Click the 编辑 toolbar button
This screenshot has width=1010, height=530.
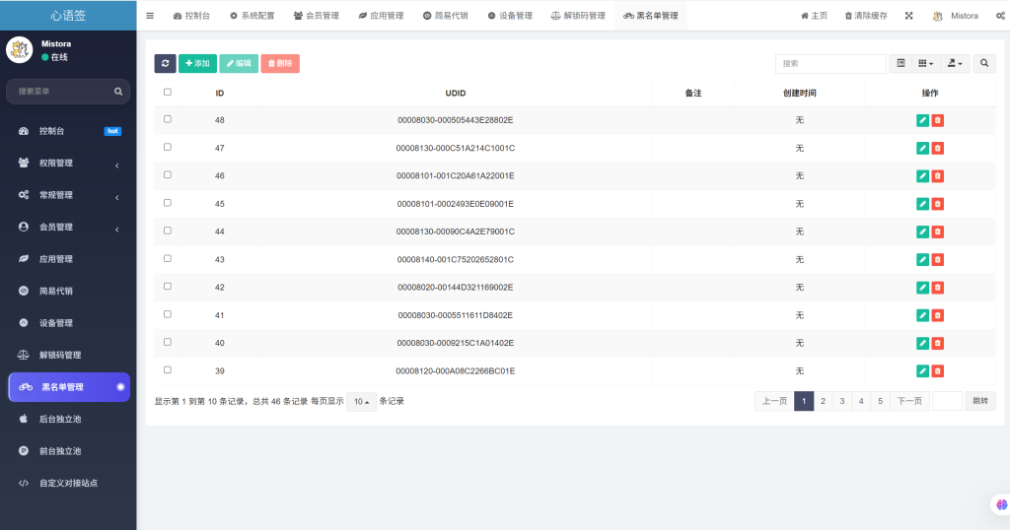[239, 63]
